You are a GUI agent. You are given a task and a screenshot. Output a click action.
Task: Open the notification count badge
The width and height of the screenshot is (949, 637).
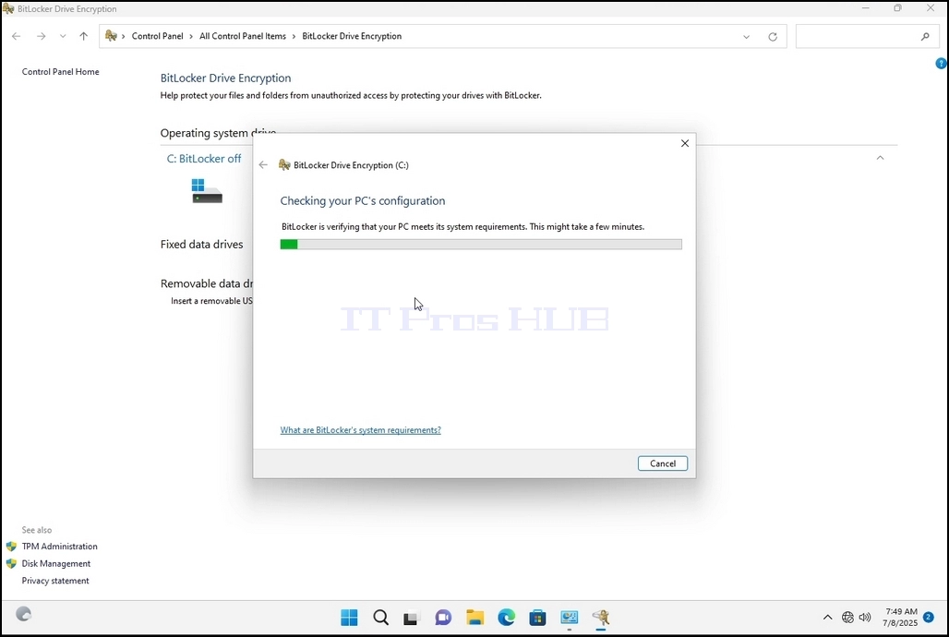point(929,617)
